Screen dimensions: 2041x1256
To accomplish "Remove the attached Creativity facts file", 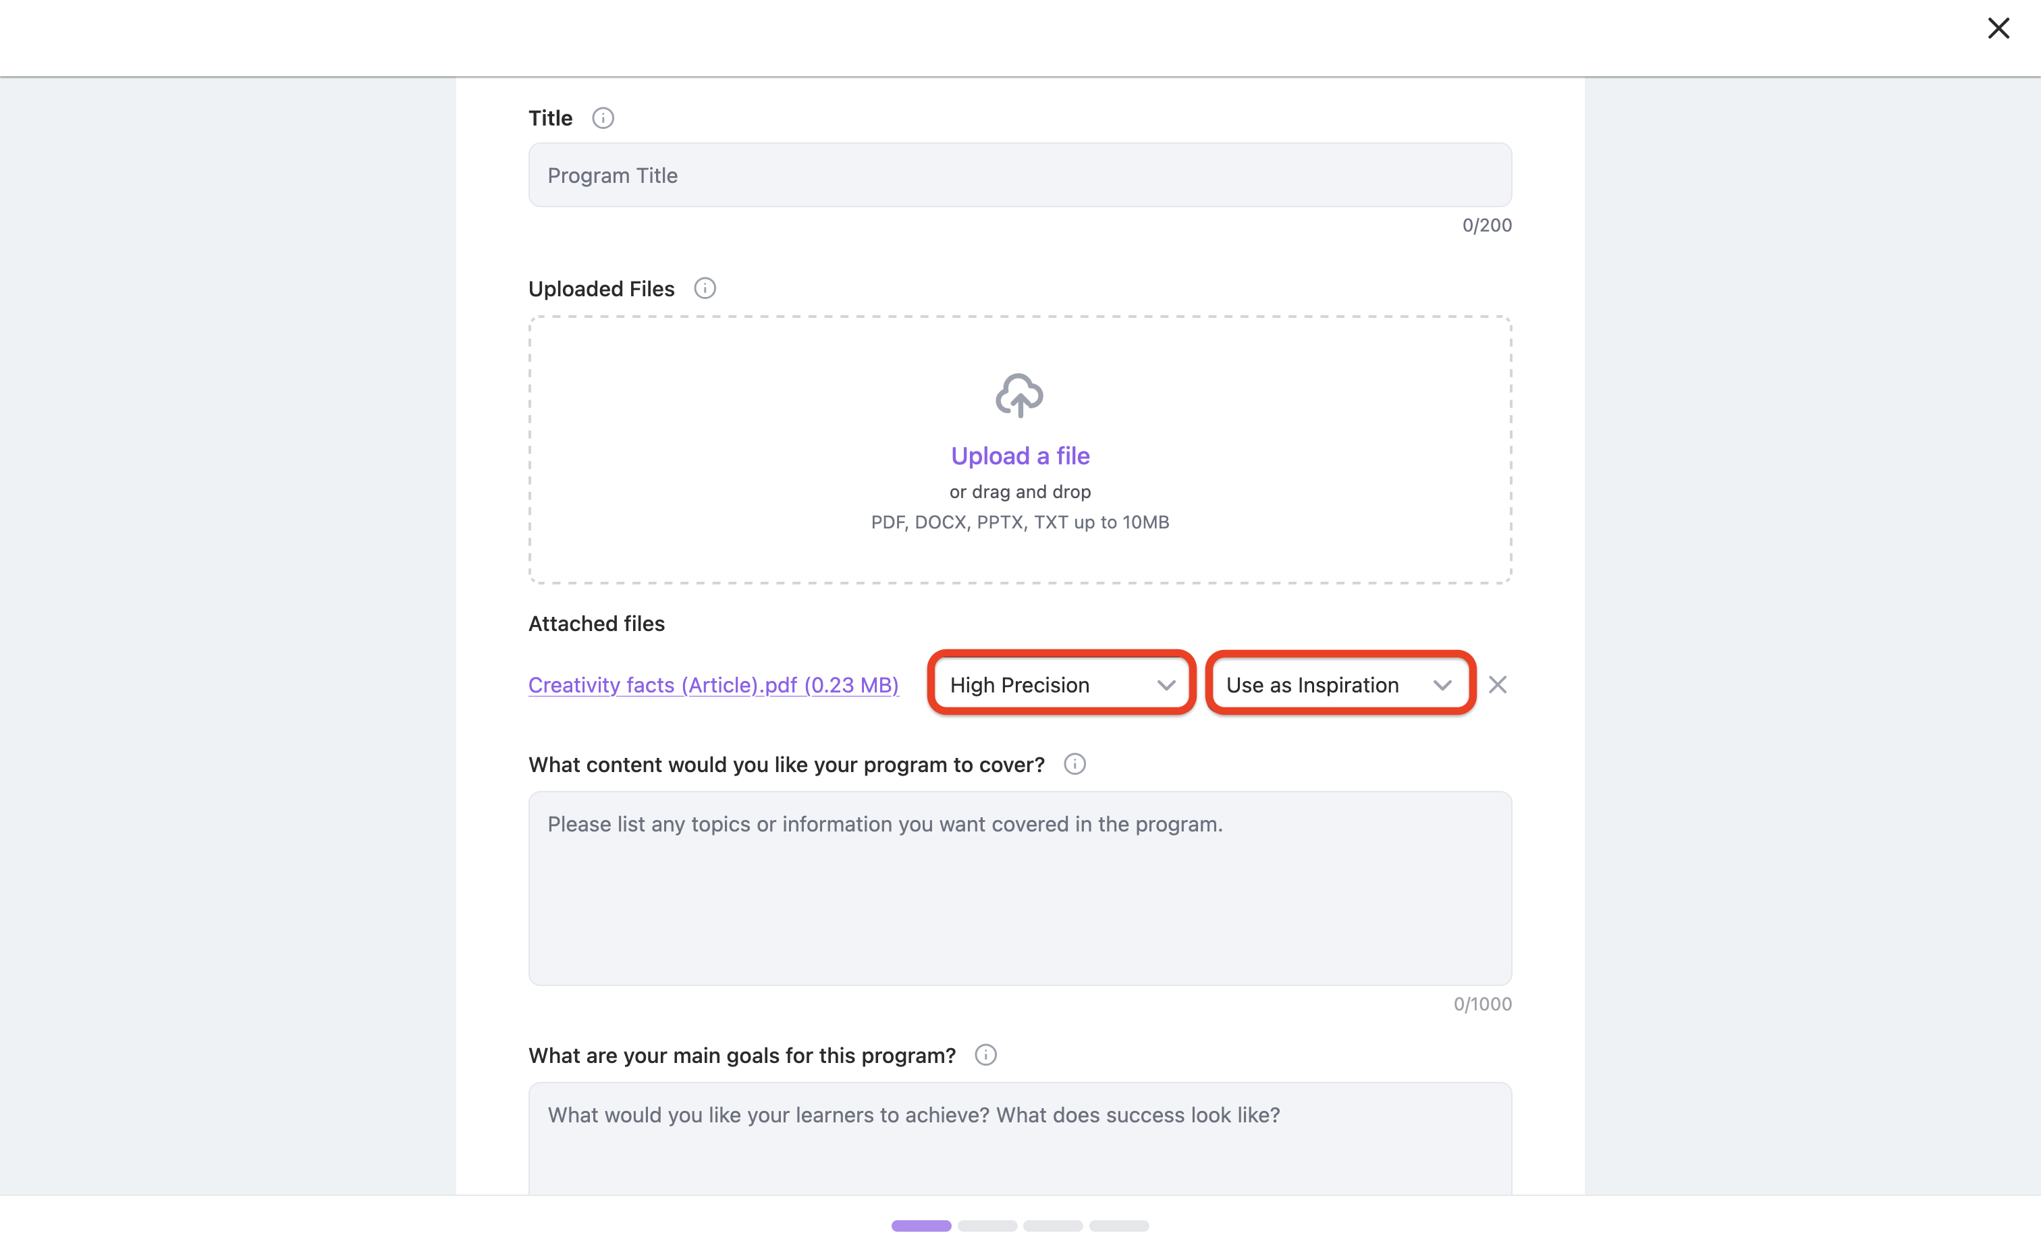I will (1497, 684).
